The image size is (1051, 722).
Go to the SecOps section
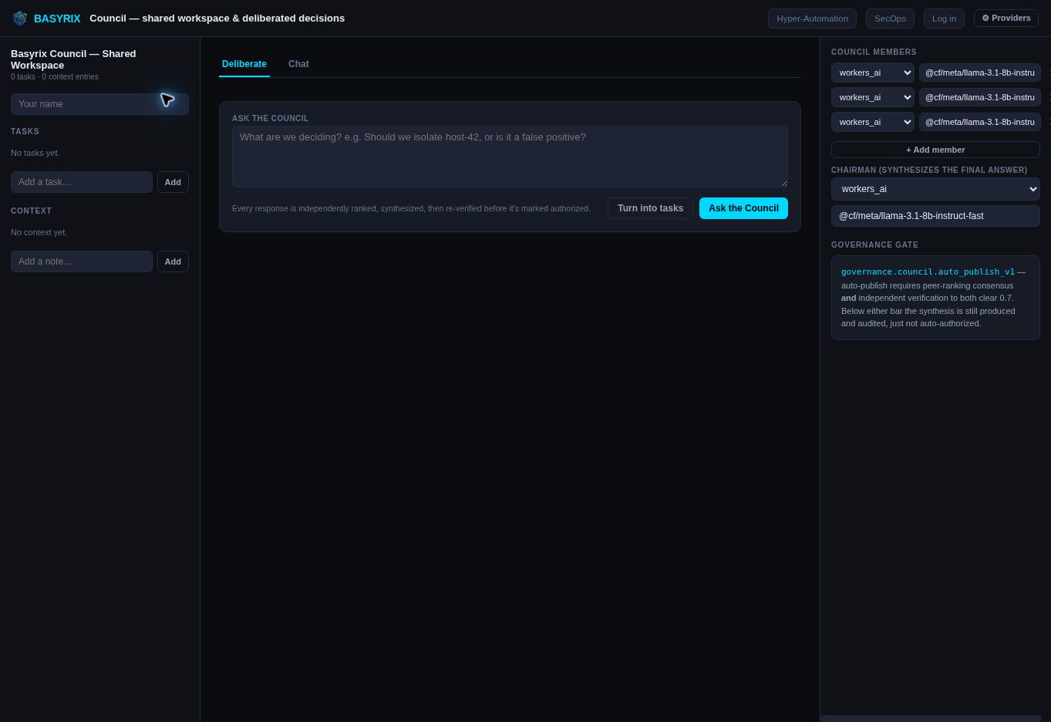890,19
